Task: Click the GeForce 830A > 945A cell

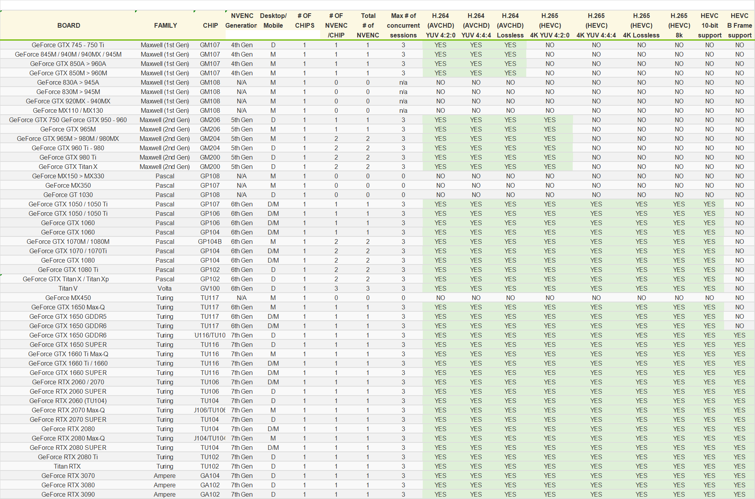Action: pos(68,82)
